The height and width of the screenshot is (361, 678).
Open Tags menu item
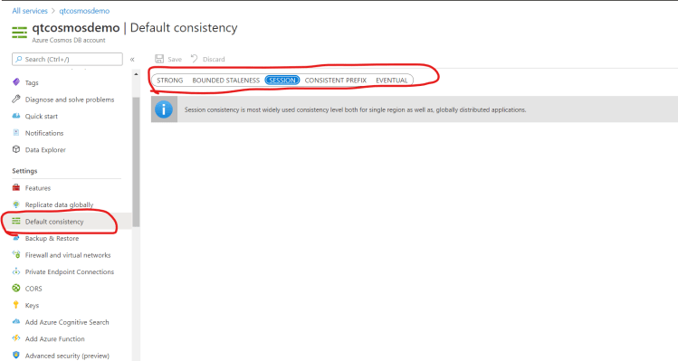click(32, 82)
